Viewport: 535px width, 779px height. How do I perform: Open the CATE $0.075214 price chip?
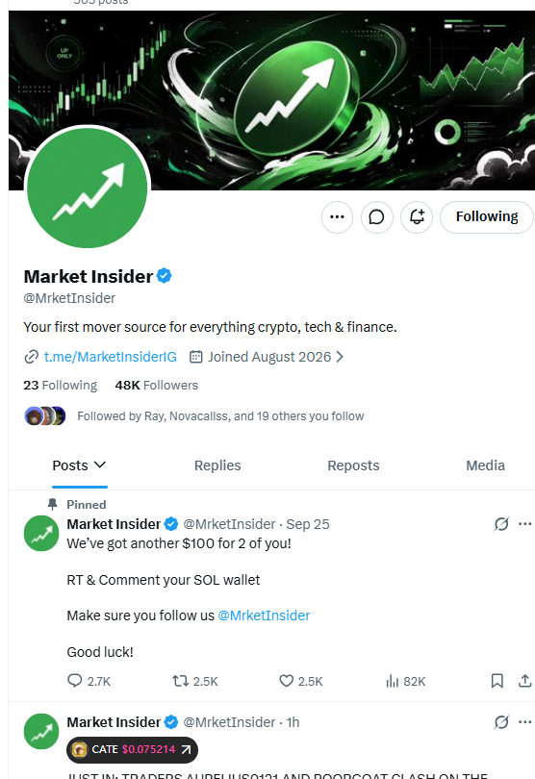coord(132,749)
